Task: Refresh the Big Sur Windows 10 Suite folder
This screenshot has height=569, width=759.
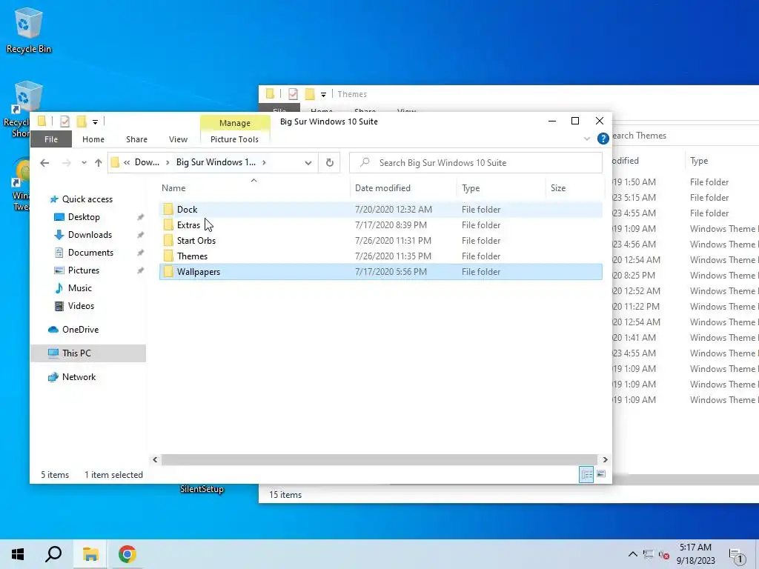Action: [330, 162]
